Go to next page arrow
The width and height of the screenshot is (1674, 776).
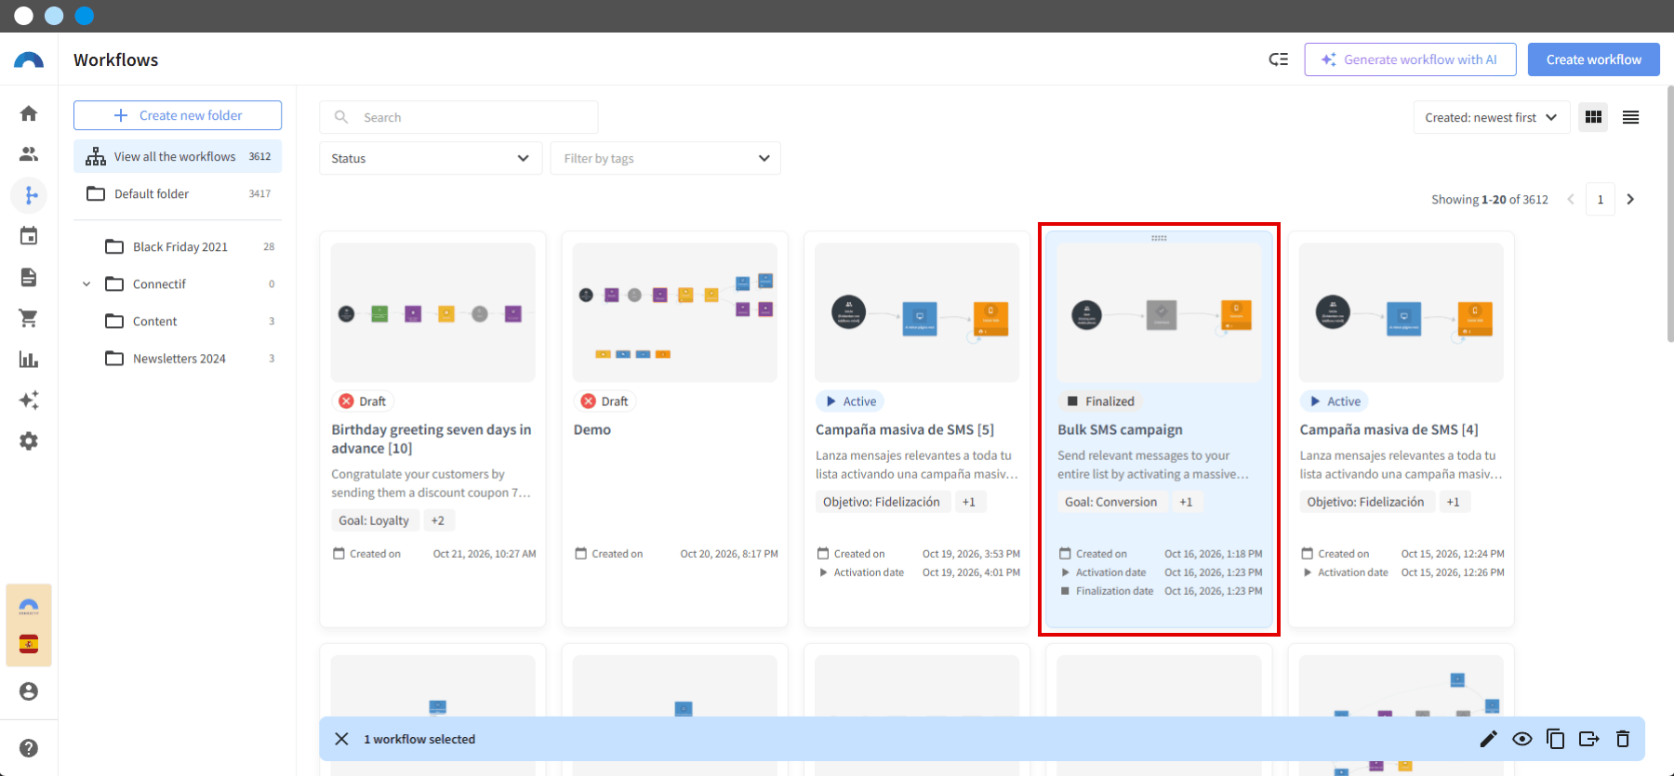coord(1630,199)
